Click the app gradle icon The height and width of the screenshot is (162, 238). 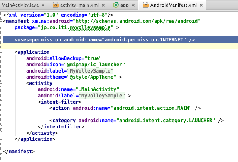[116, 5]
